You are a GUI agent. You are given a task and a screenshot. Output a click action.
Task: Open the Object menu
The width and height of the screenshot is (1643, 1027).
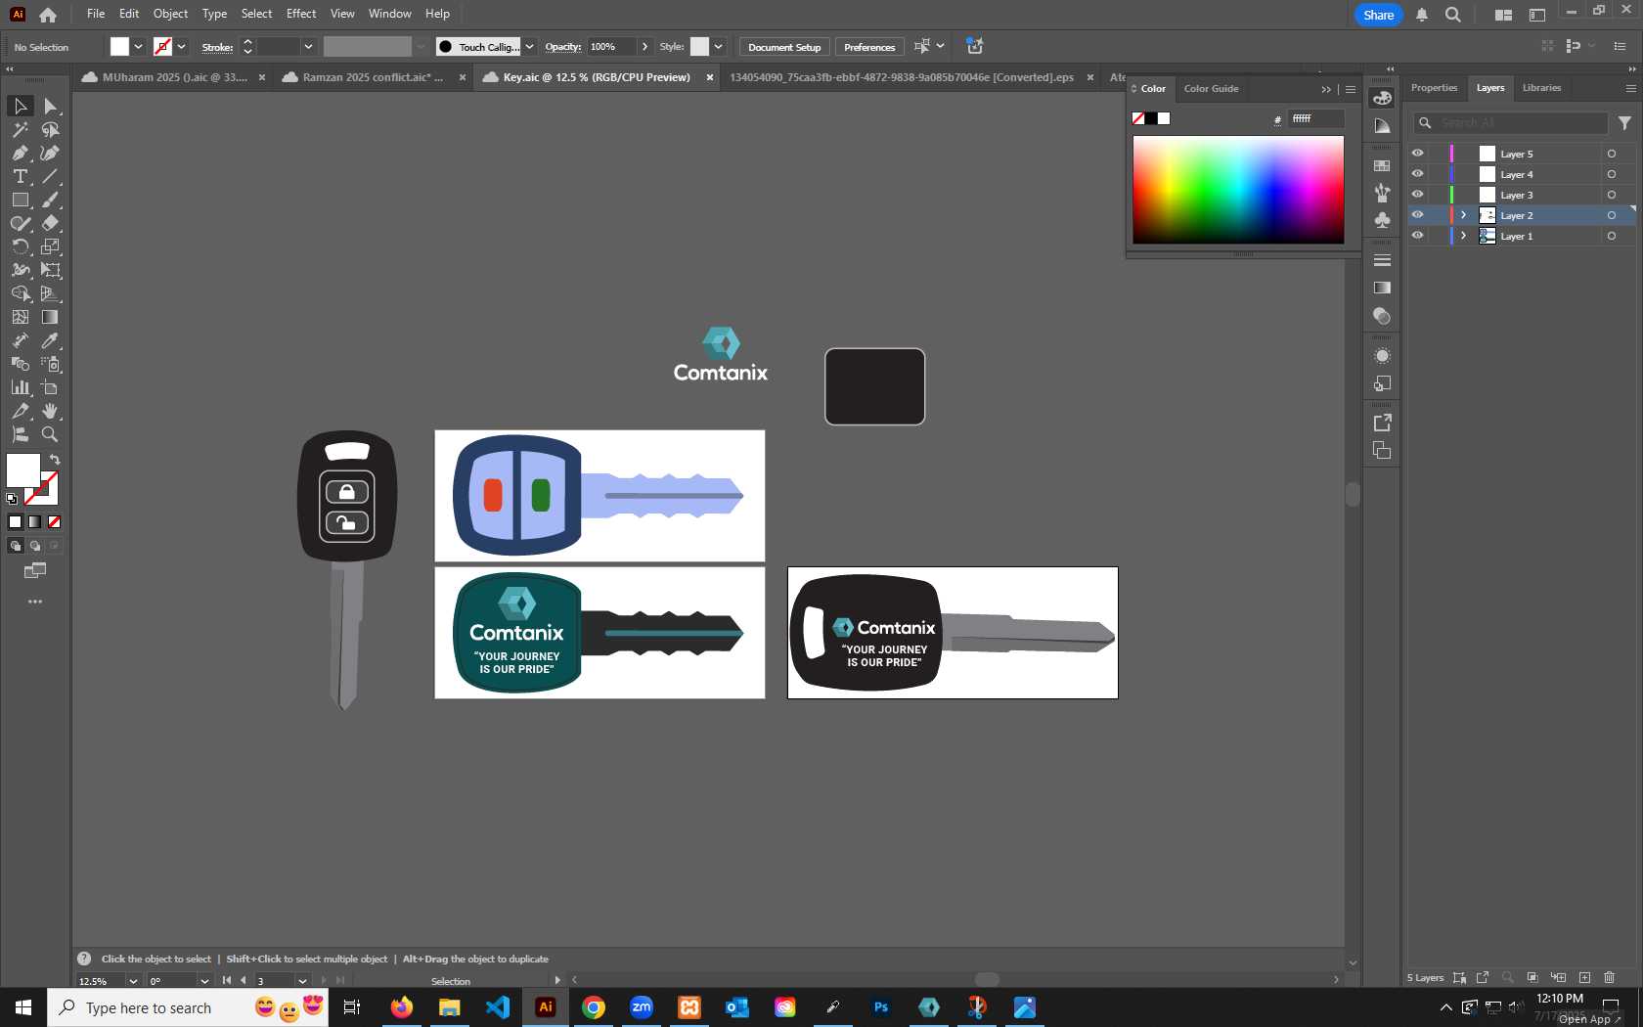[170, 14]
